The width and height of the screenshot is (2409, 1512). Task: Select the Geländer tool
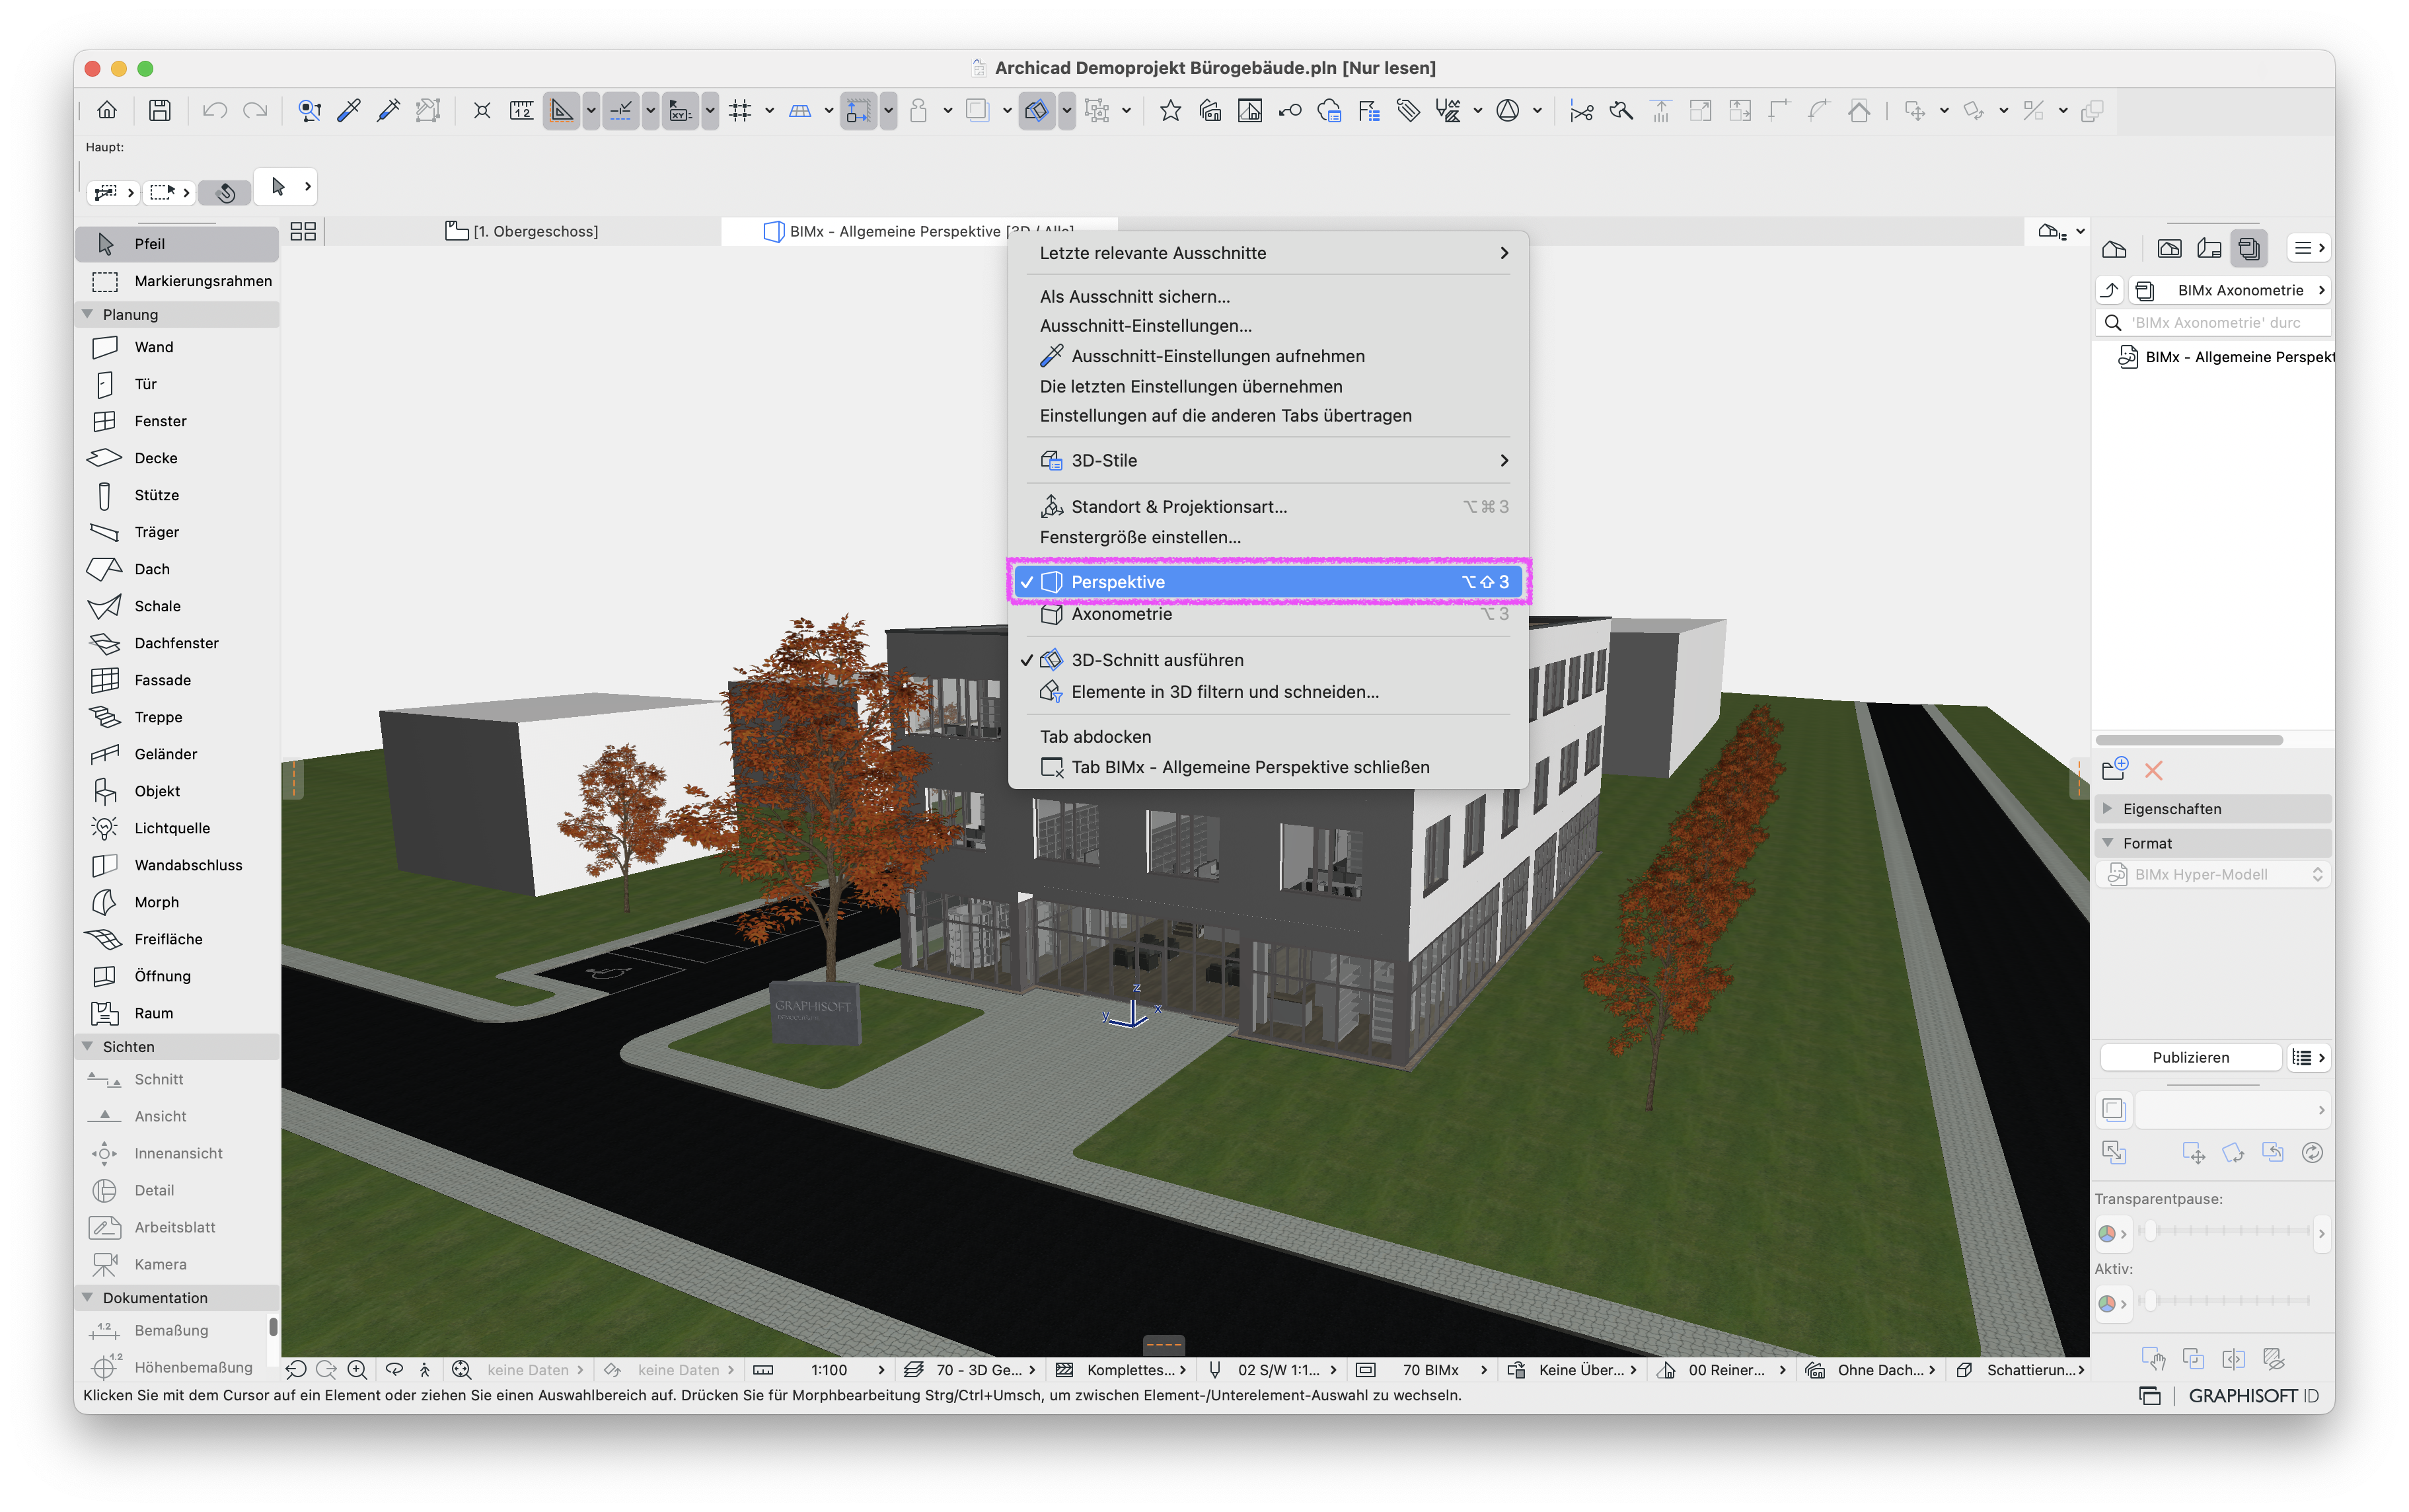[178, 754]
